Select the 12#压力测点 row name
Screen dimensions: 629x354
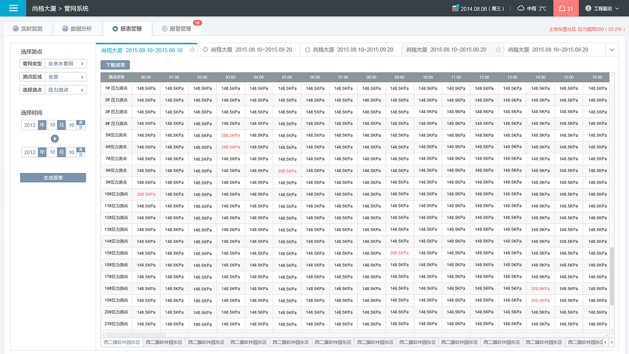(116, 218)
